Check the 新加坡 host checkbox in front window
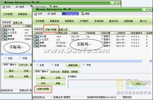The image size is (153, 100). point(35,46)
